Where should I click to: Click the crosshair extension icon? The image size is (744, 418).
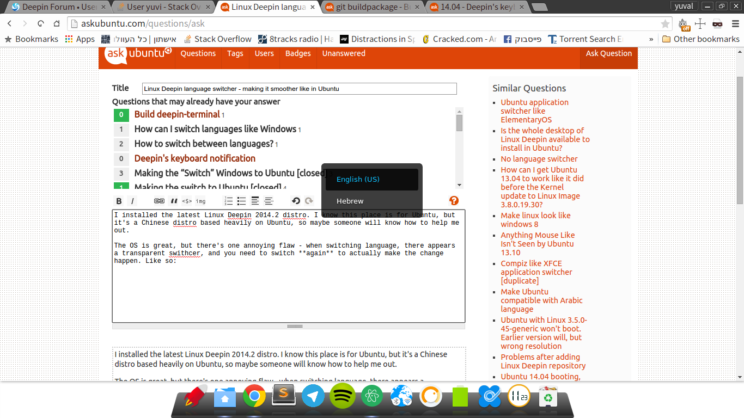point(700,24)
